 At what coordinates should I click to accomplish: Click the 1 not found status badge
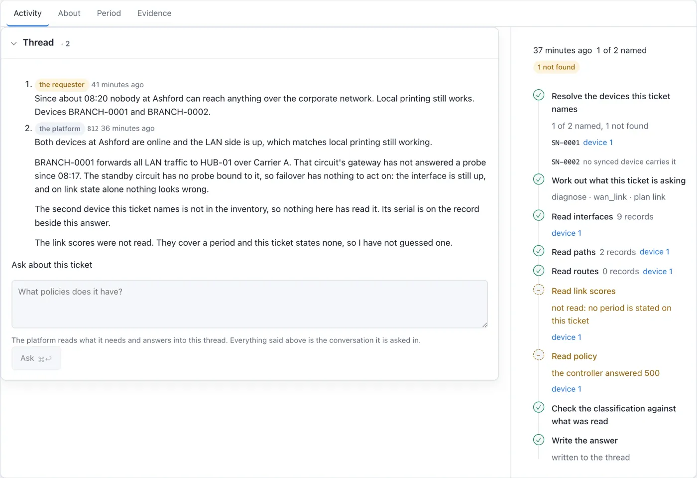tap(556, 67)
